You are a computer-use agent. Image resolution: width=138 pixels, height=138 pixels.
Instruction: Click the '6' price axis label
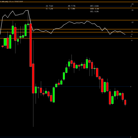tap(132, 41)
